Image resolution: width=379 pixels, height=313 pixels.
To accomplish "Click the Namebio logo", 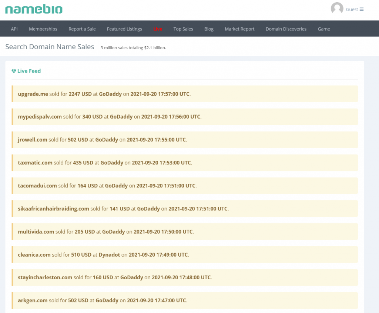I will 34,9.
